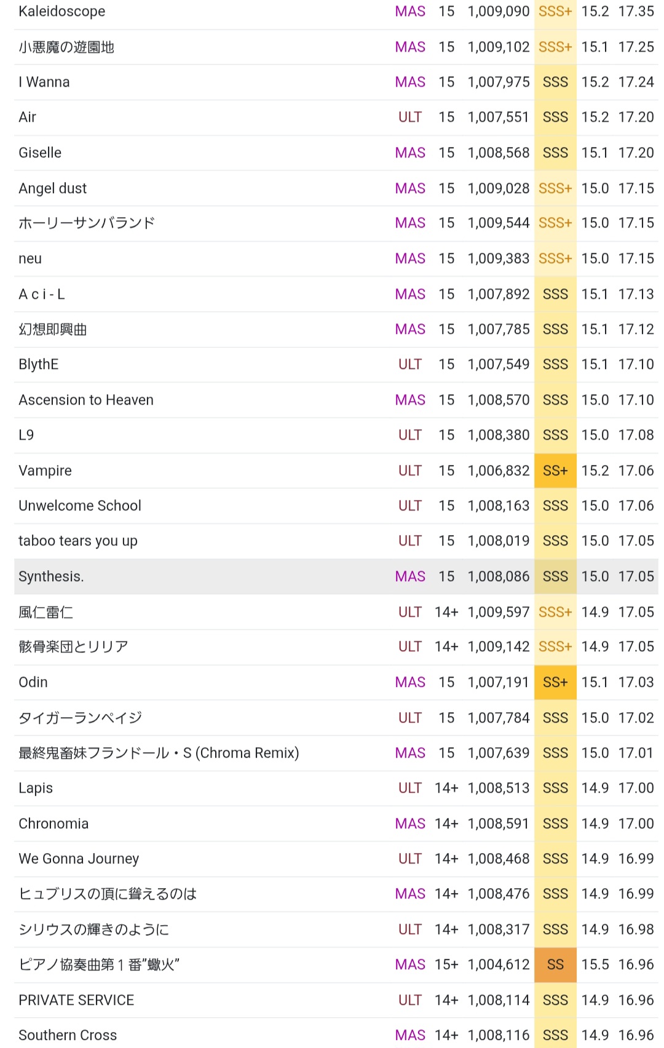
Task: Click the orange SS rank badge for ピアノ協奏曲第1番
Action: click(x=555, y=965)
